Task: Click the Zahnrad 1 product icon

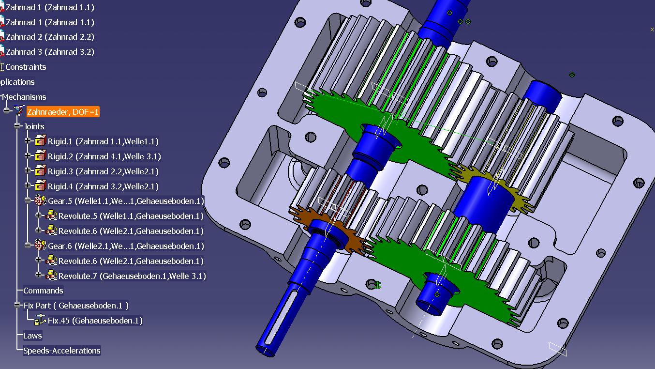Action: point(2,7)
